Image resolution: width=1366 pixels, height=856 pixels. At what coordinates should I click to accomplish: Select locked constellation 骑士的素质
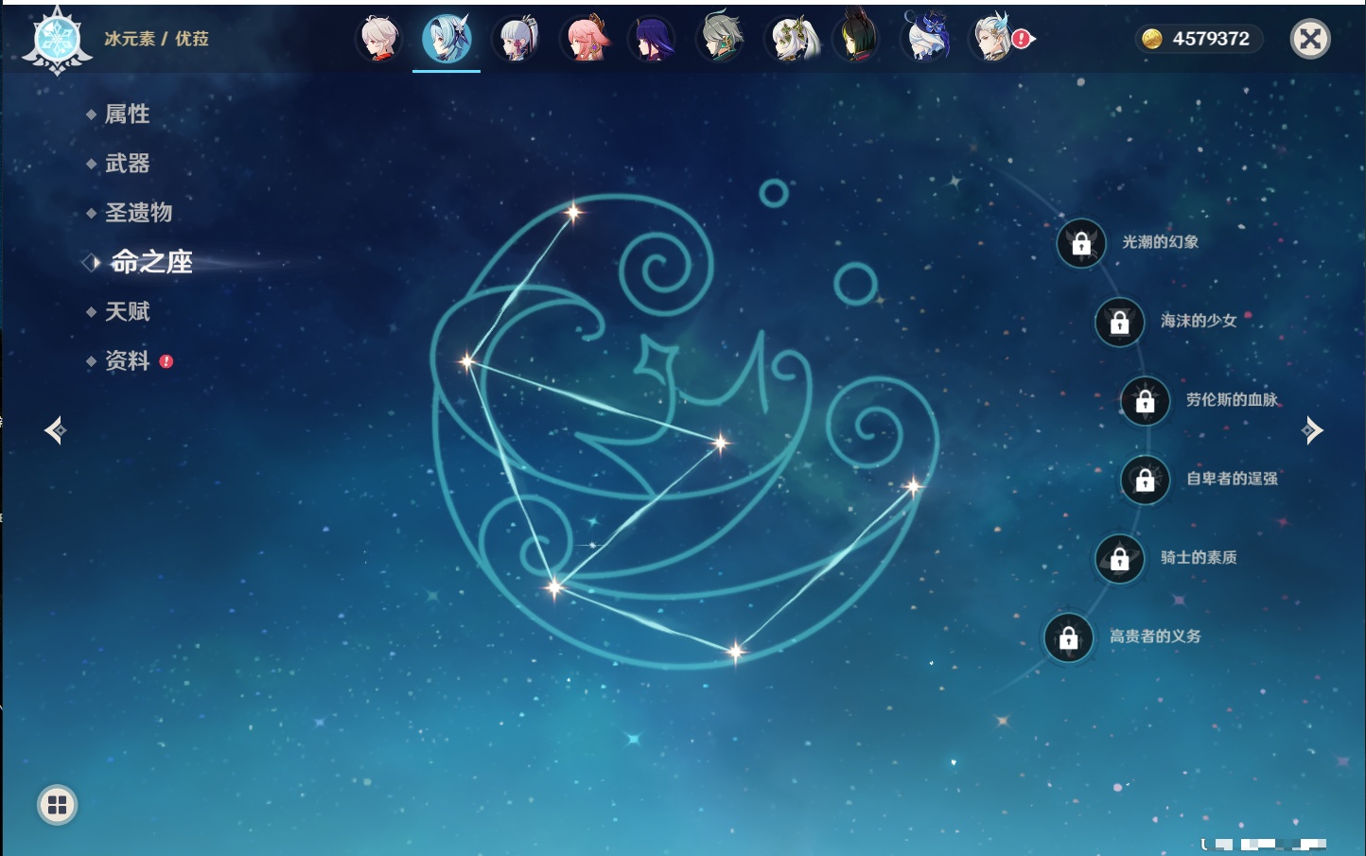(x=1120, y=559)
